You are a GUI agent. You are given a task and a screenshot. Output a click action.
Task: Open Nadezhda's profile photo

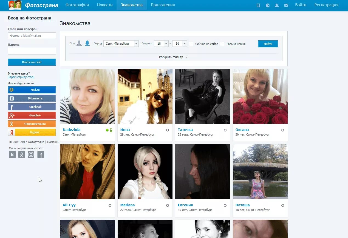tap(87, 96)
